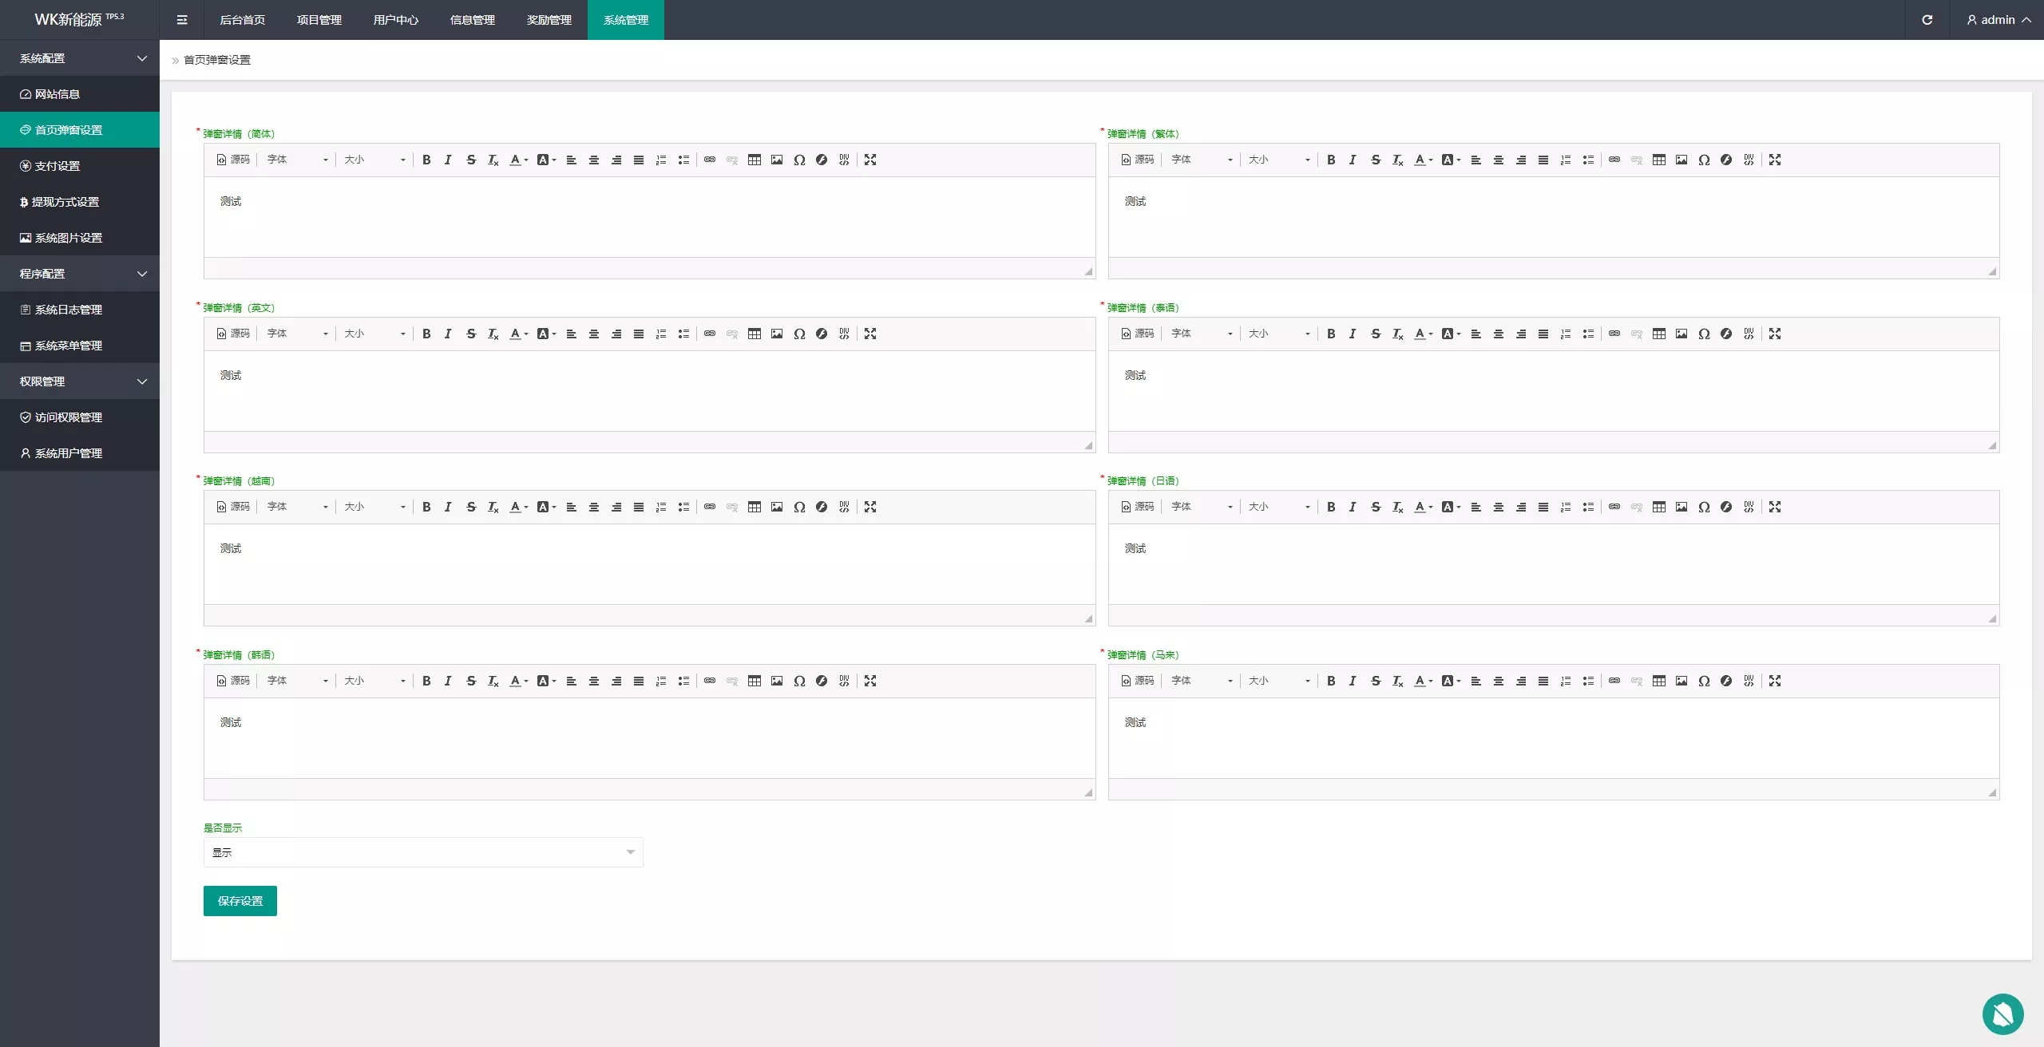This screenshot has height=1047, width=2044.
Task: Open the 字体 font dropdown in 简体 editor
Action: [x=297, y=160]
